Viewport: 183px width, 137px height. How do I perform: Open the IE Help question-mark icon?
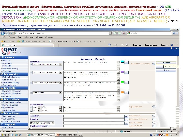[172, 45]
